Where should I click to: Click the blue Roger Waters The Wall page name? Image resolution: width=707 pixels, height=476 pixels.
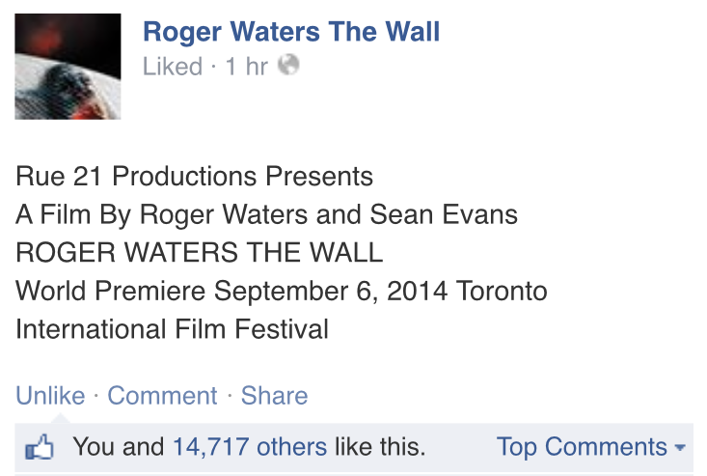[291, 31]
